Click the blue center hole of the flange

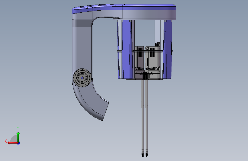click(x=82, y=78)
